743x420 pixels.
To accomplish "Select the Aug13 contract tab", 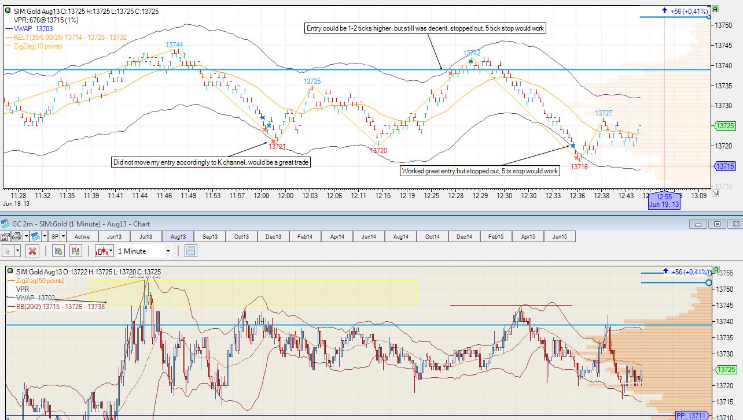I will 178,236.
